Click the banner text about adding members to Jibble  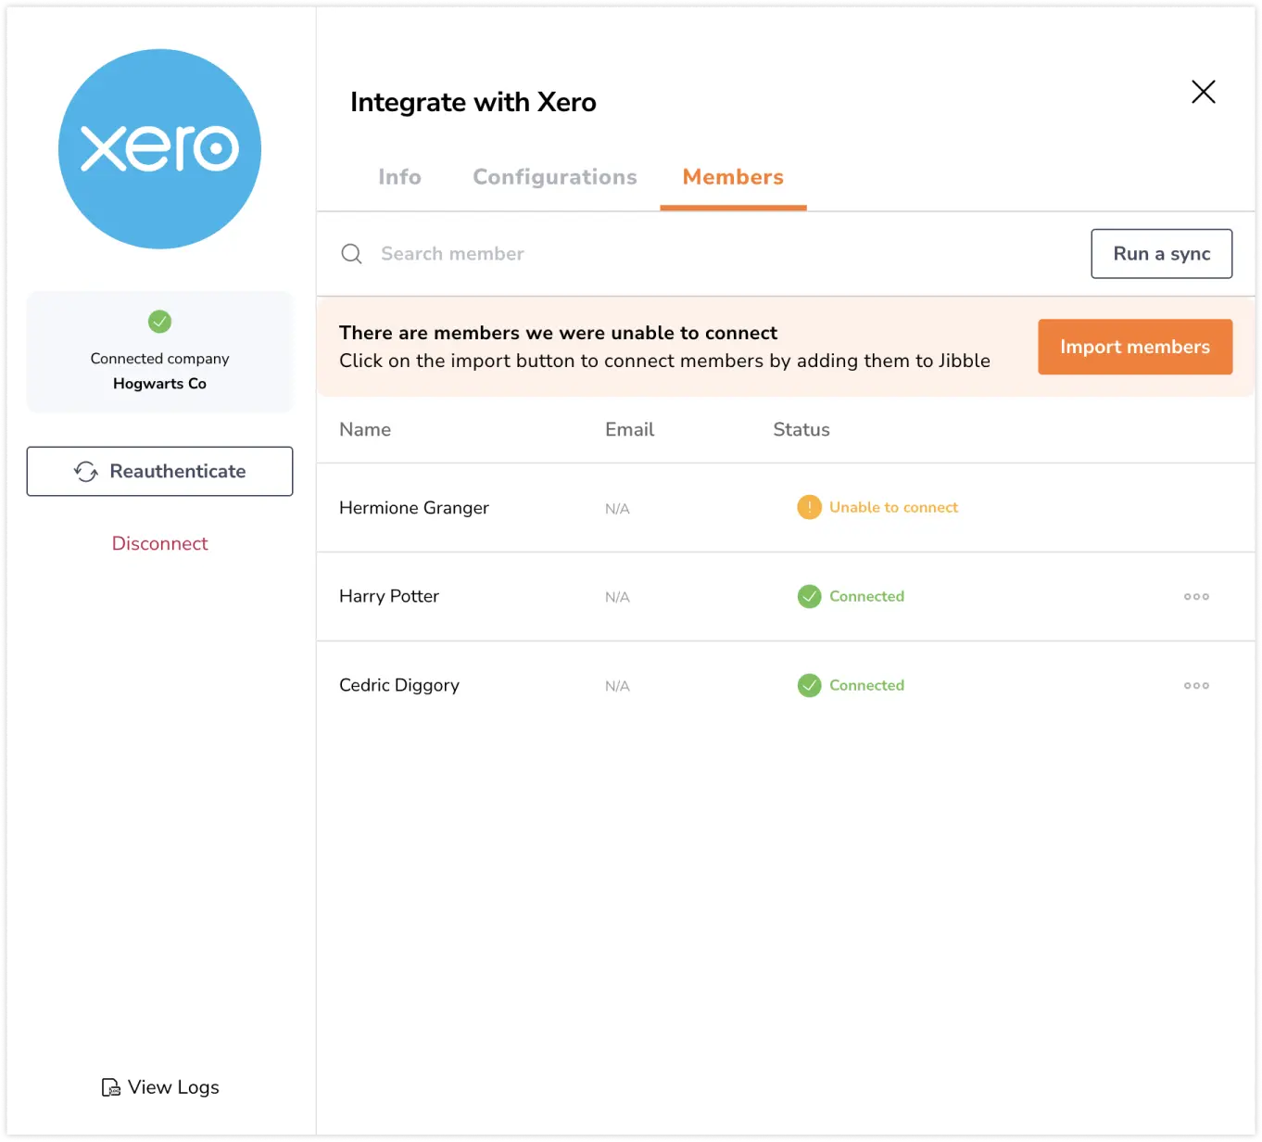click(664, 361)
